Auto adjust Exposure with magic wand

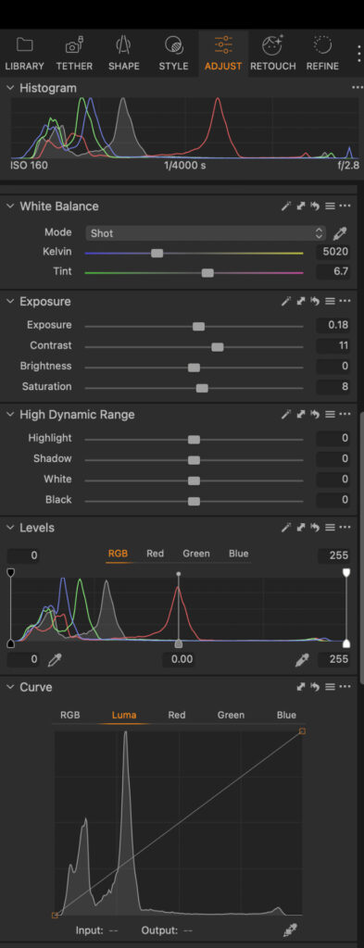286,301
